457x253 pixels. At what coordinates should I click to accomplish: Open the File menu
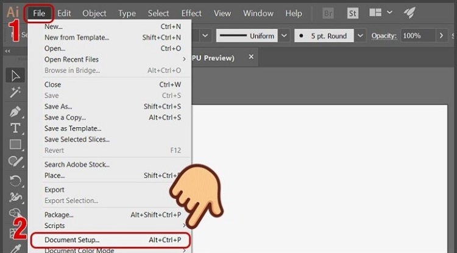[39, 13]
